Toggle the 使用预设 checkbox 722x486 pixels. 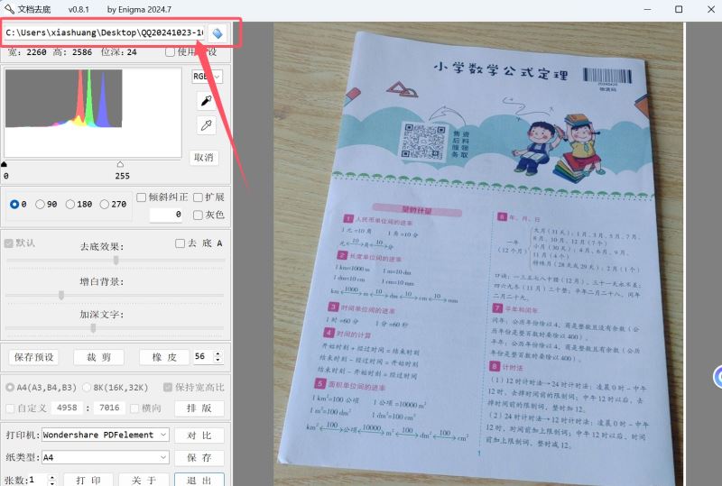coord(170,52)
